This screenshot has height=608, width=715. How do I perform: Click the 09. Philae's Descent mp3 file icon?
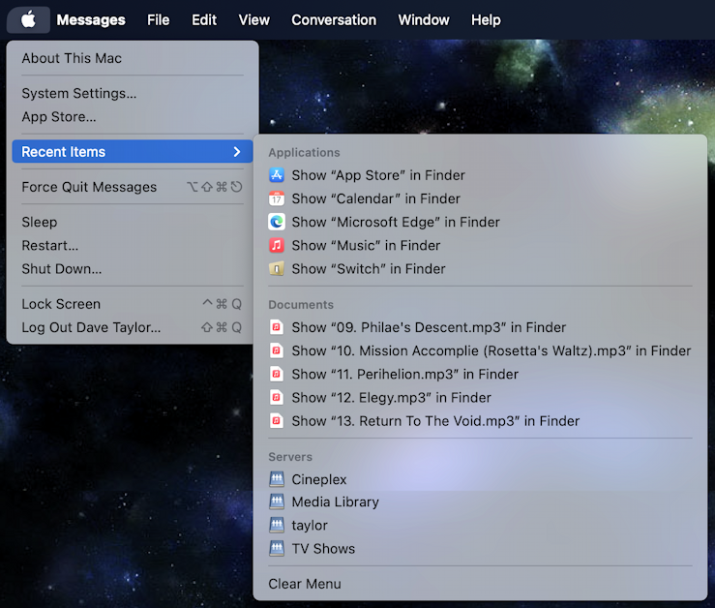(277, 327)
